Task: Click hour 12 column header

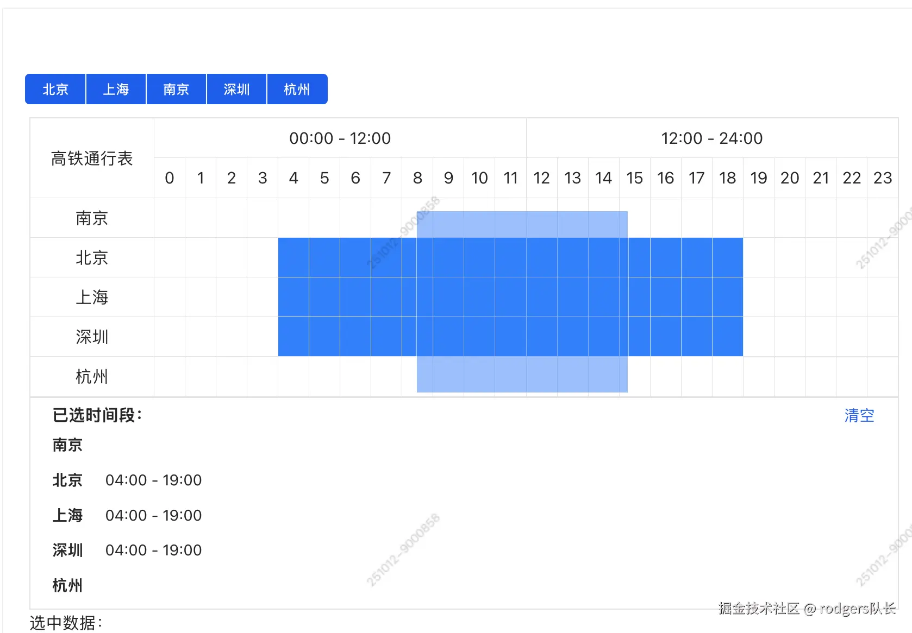Action: pos(541,178)
